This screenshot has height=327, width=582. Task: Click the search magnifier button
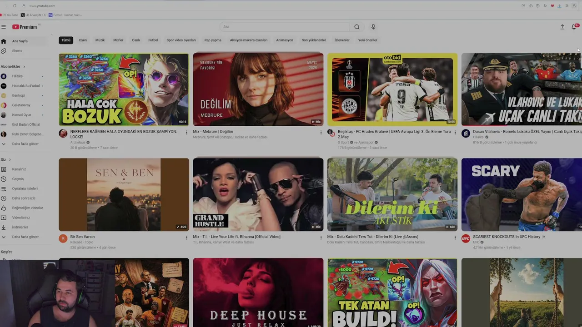click(357, 27)
